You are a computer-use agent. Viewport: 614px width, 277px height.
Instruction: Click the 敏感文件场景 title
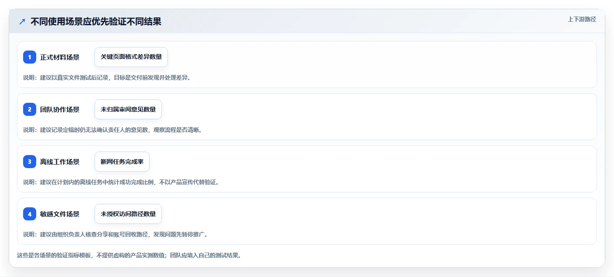(x=60, y=214)
